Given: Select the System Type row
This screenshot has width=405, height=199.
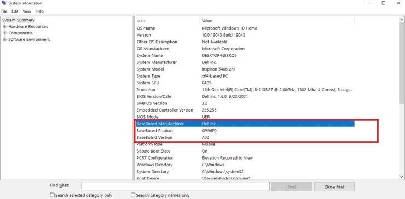Looking at the screenshot, I should [245, 76].
